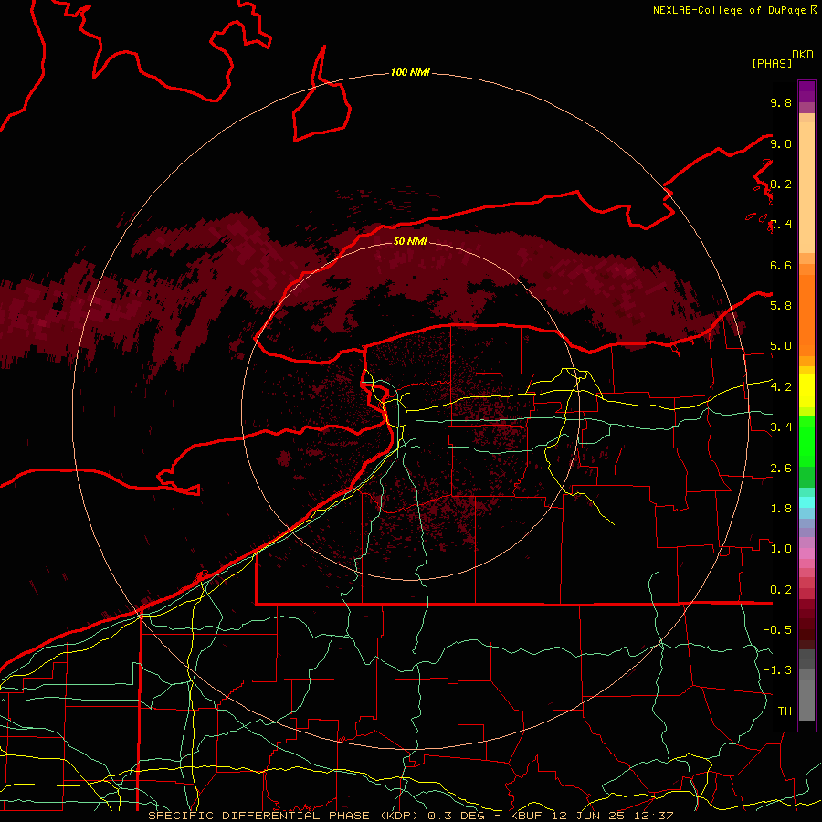Pick the purple swatch atop the color scale

click(x=806, y=91)
